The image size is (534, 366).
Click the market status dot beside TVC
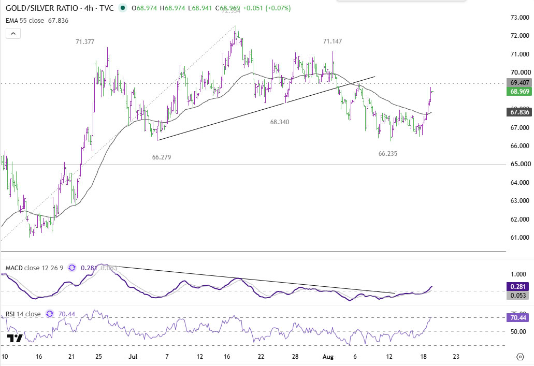(x=123, y=8)
